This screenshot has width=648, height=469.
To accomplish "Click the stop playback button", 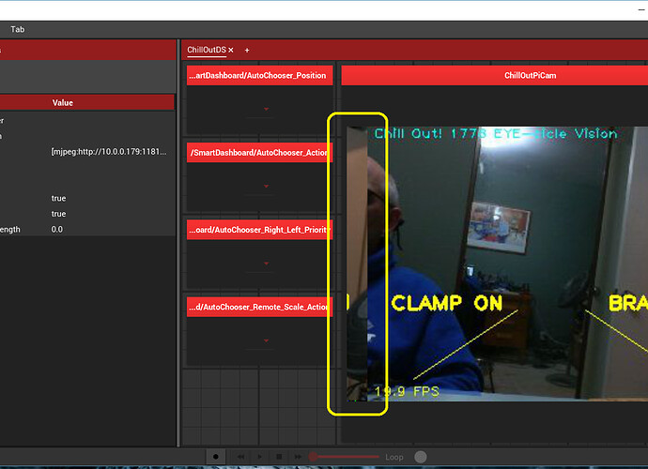I will [279, 457].
